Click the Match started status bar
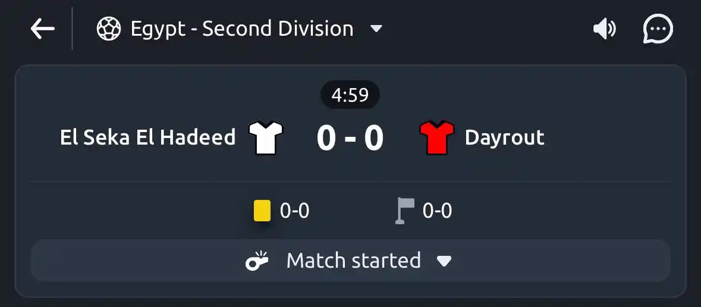 tap(351, 261)
